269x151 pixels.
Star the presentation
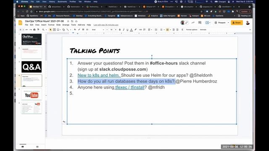point(68,21)
